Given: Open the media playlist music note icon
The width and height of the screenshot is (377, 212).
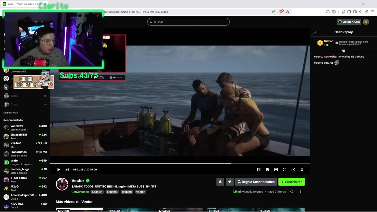Looking at the screenshot, I should pyautogui.click(x=343, y=12).
